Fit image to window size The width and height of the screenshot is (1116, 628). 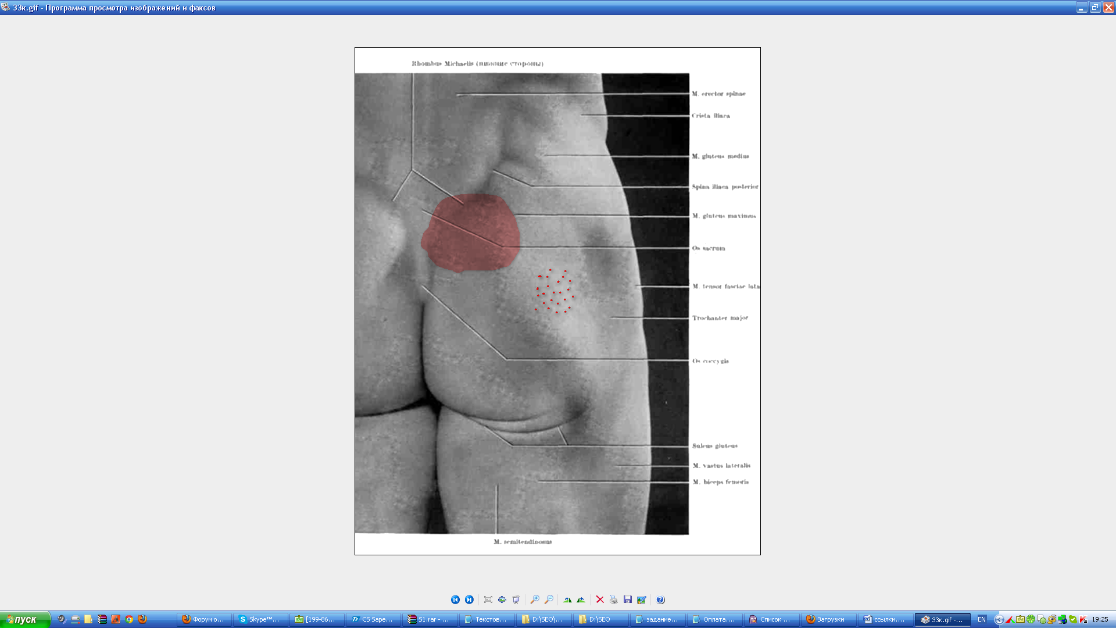488,600
